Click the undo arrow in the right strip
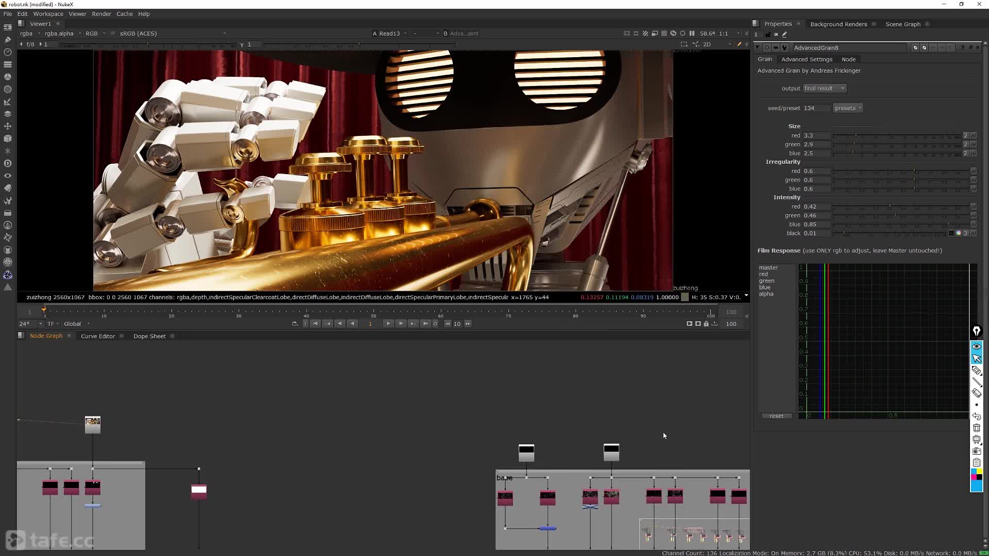Image resolution: width=989 pixels, height=556 pixels. pyautogui.click(x=977, y=416)
